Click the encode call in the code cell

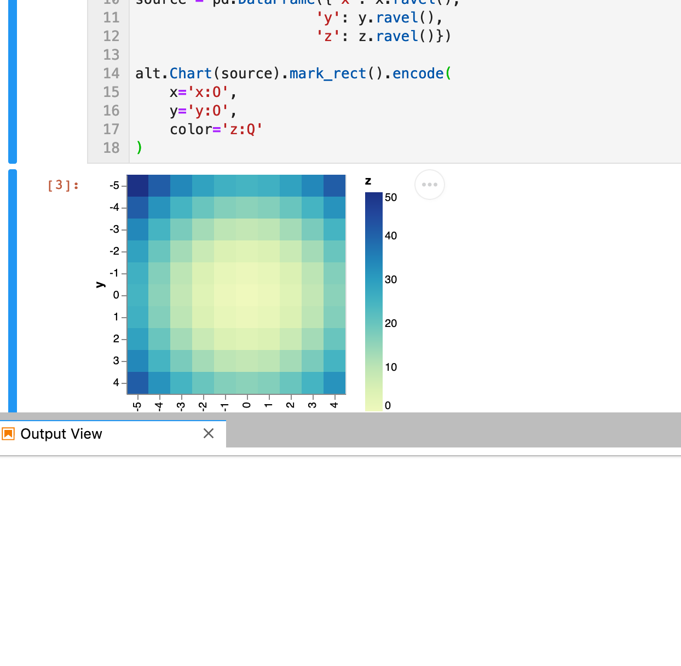click(419, 73)
